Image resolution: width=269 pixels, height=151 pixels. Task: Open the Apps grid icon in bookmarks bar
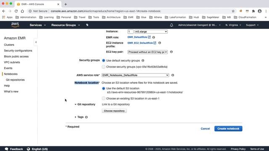point(3,17)
